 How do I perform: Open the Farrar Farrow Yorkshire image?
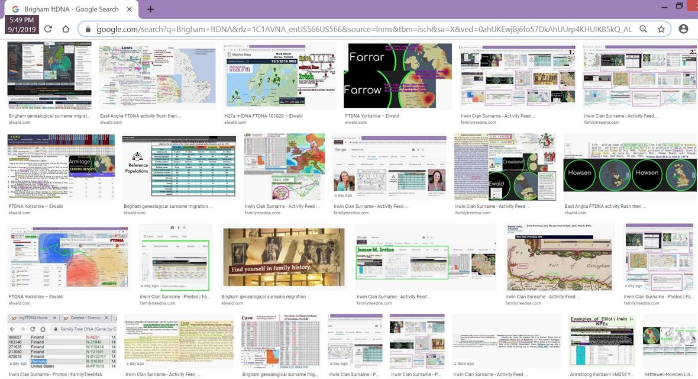coord(398,75)
